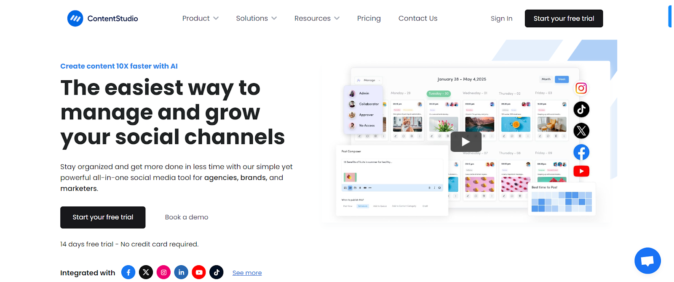Select the Week view tab in the preview
The image size is (674, 282).
[x=562, y=79]
